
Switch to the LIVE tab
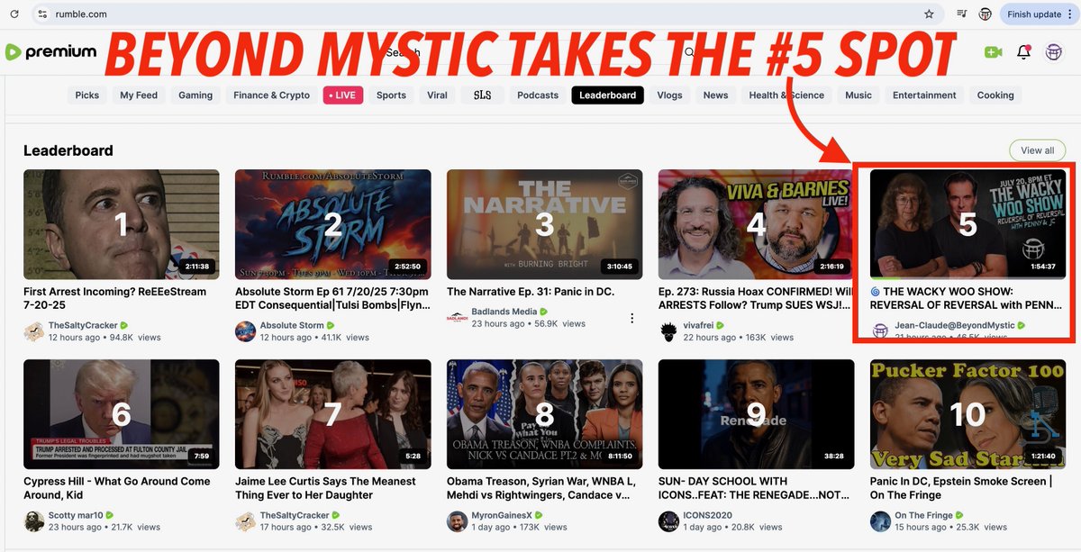pyautogui.click(x=343, y=95)
